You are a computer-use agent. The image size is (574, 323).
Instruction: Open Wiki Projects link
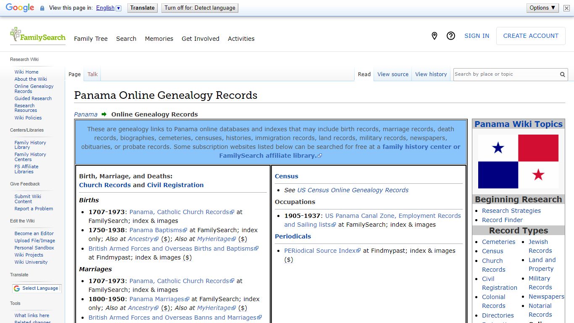tap(29, 255)
